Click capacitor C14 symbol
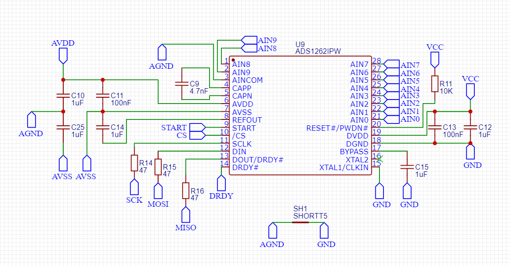Screen dimensions: 510x266 [x=103, y=127]
